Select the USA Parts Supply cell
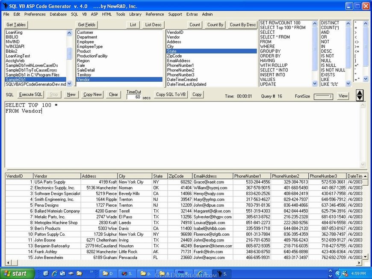Screen dimensions: 372x279 [57, 182]
